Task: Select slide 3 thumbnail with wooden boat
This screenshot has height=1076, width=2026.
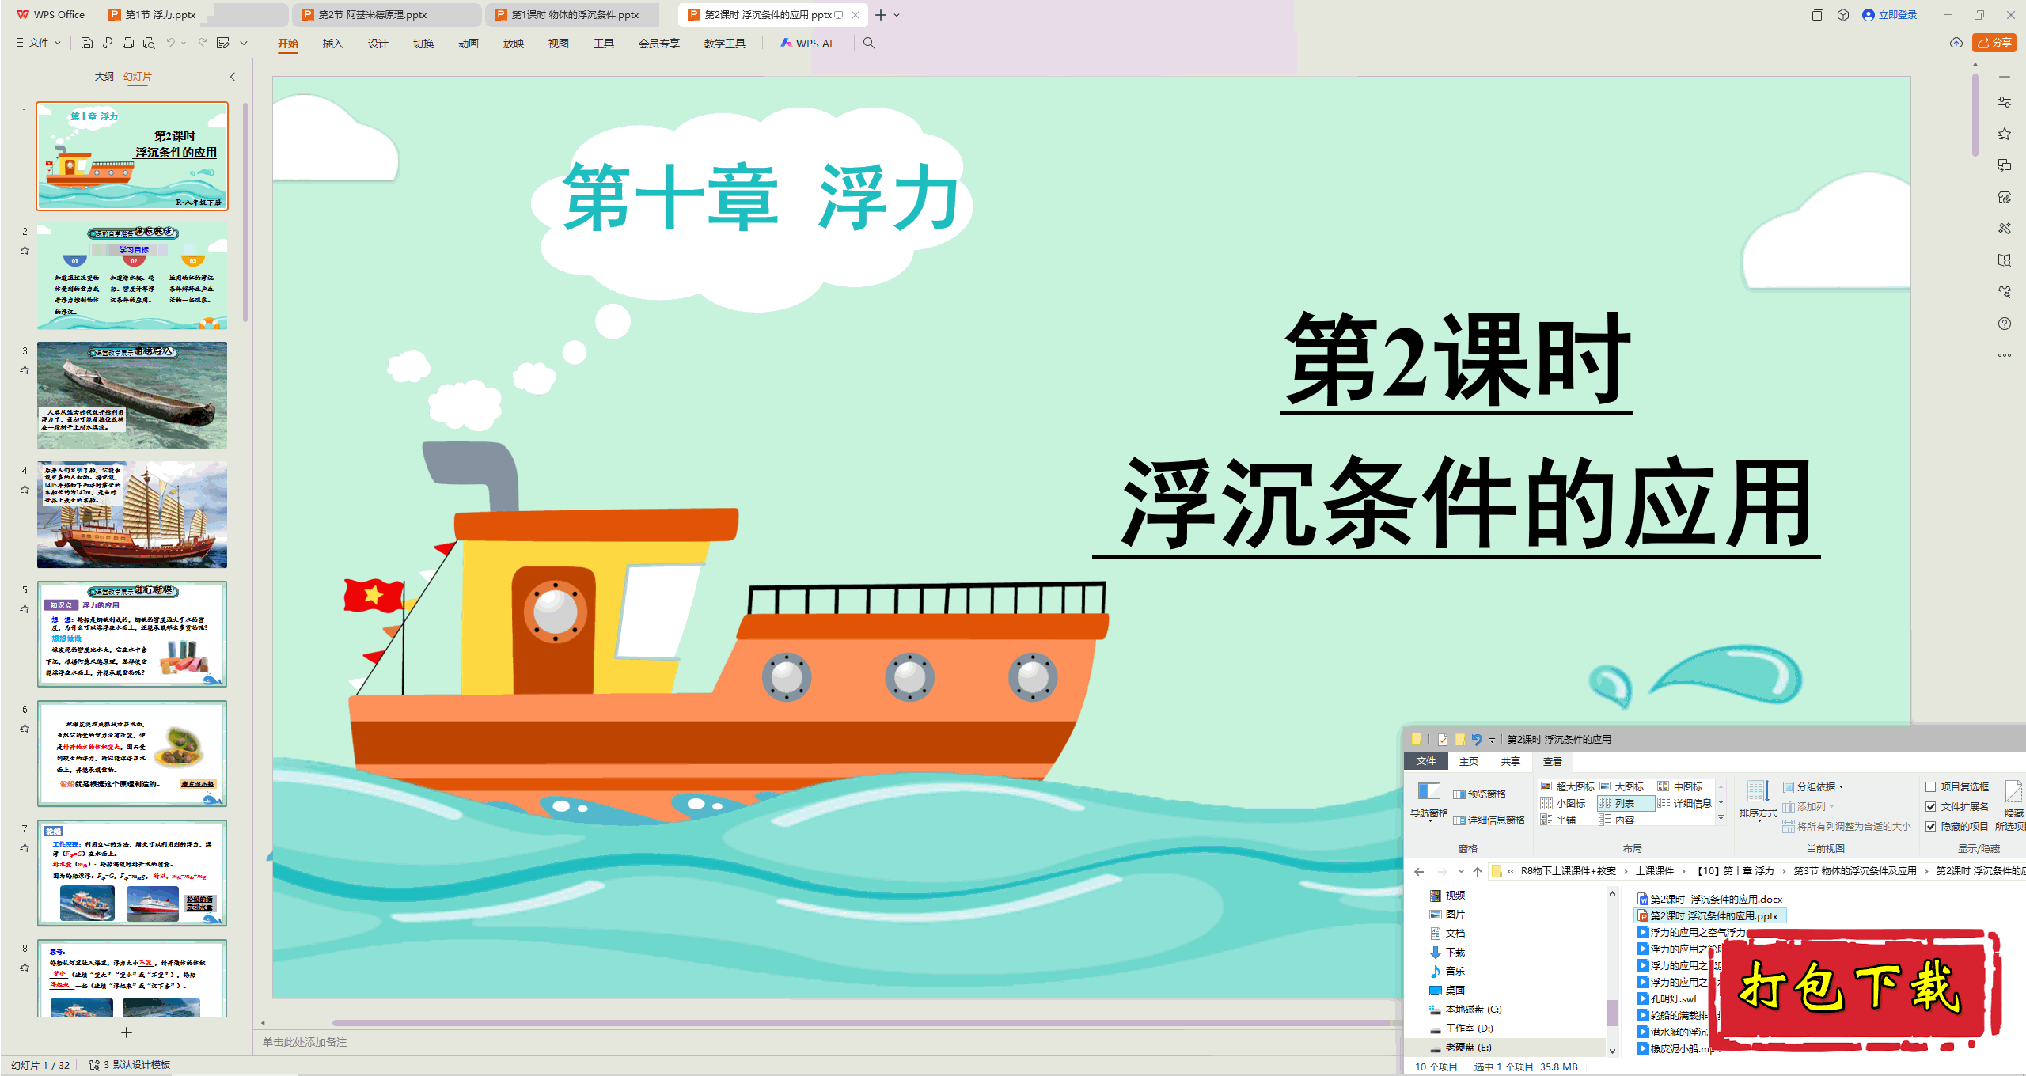Action: pyautogui.click(x=132, y=395)
